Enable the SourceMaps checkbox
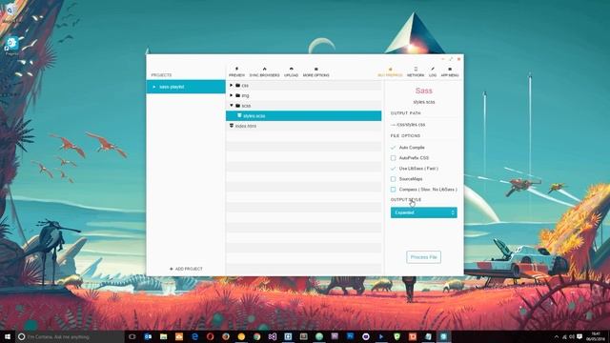 point(393,179)
